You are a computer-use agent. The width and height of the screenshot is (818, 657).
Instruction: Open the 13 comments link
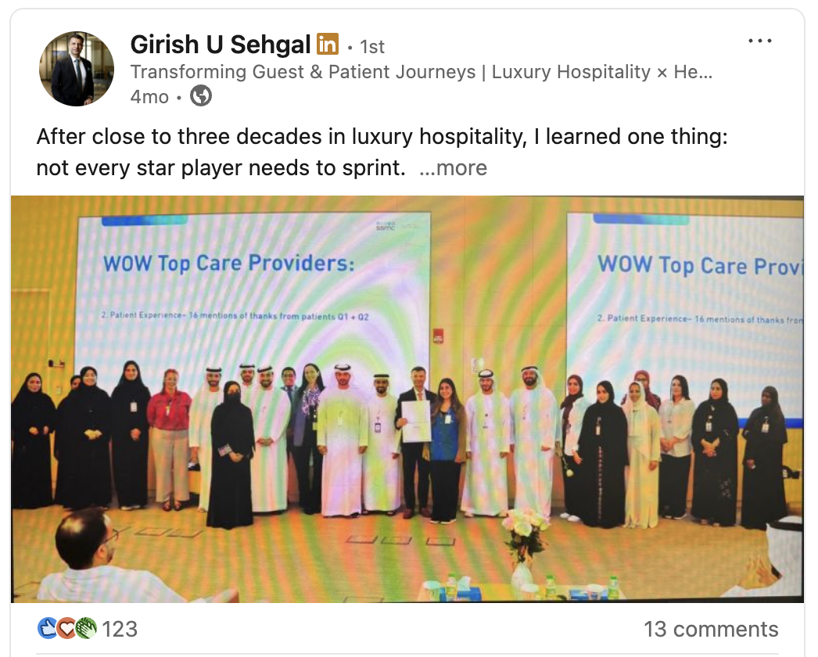(x=711, y=629)
